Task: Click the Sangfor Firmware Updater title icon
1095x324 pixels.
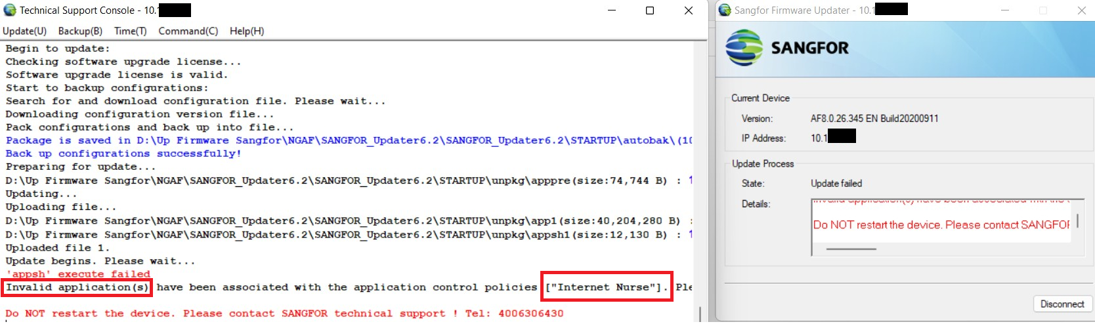Action: point(725,10)
